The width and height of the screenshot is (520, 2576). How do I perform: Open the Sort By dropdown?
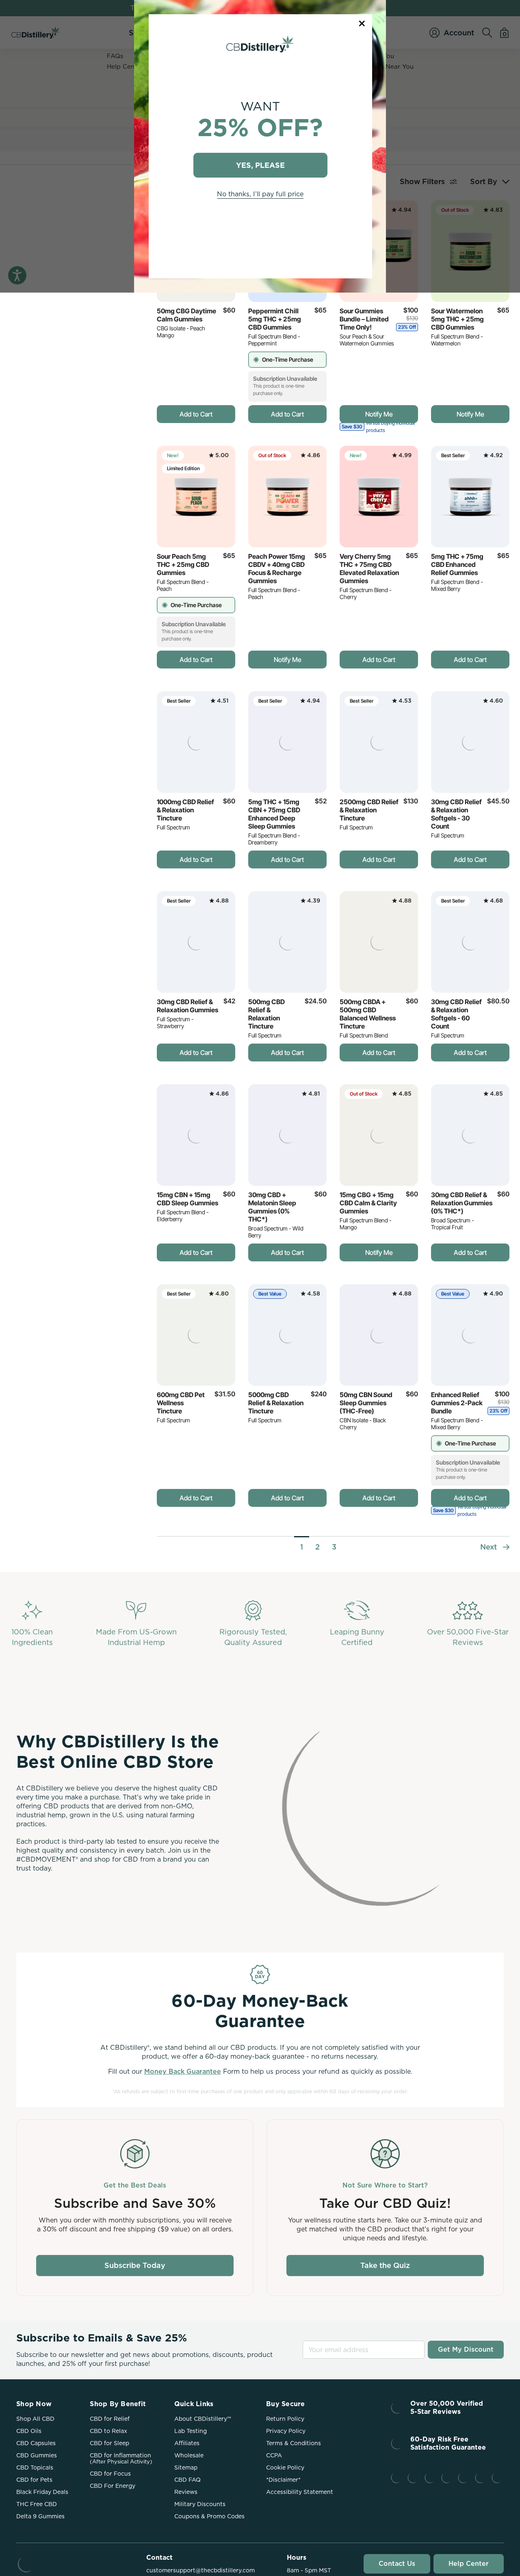click(x=489, y=182)
